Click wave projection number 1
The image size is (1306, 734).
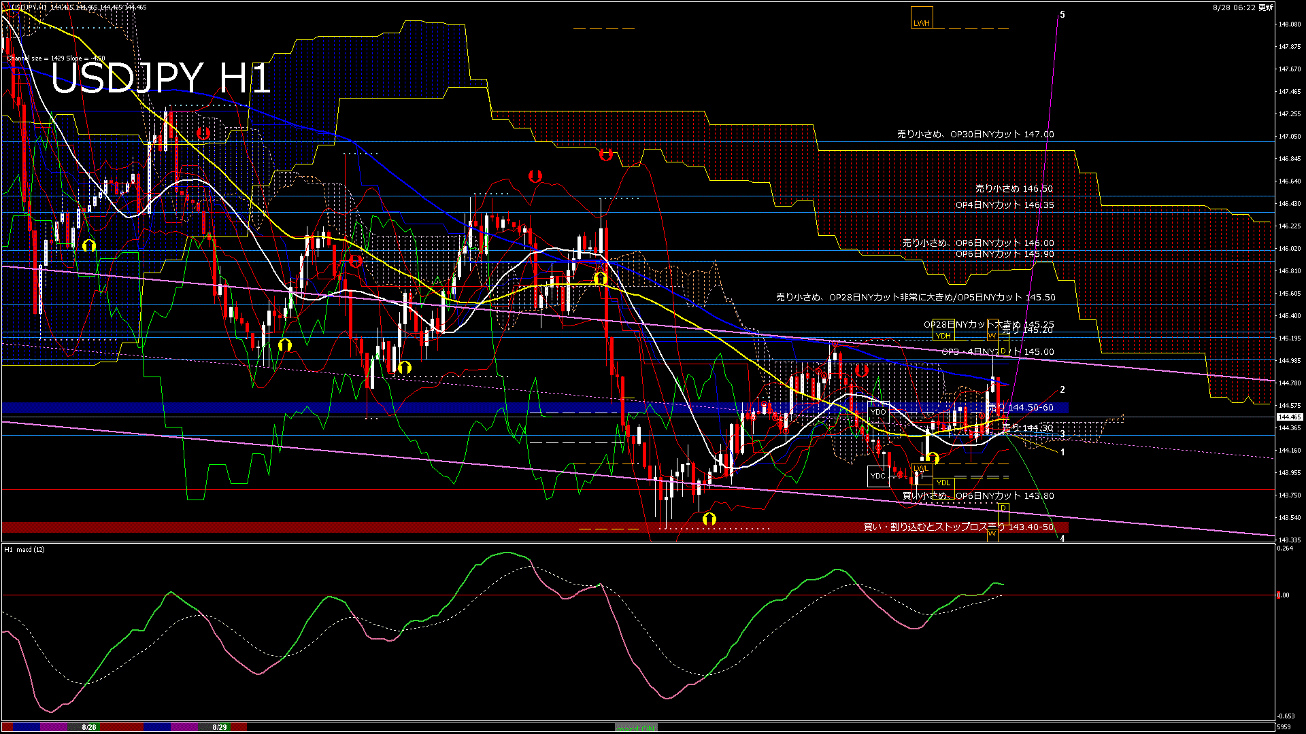tap(1062, 452)
